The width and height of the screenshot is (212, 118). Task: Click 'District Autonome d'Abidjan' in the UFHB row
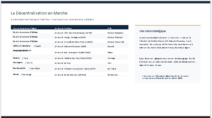point(25,32)
